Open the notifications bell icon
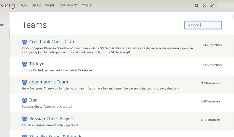The height and width of the screenshot is (137, 234). pyautogui.click(x=213, y=6)
